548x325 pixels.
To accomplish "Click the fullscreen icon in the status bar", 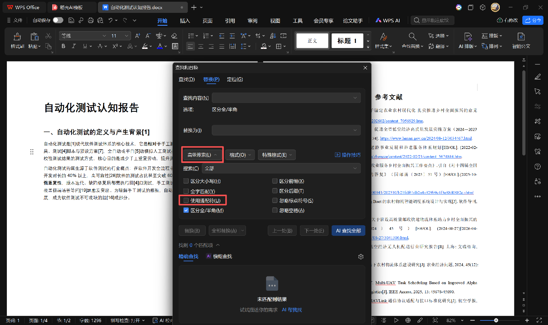I will click(539, 320).
